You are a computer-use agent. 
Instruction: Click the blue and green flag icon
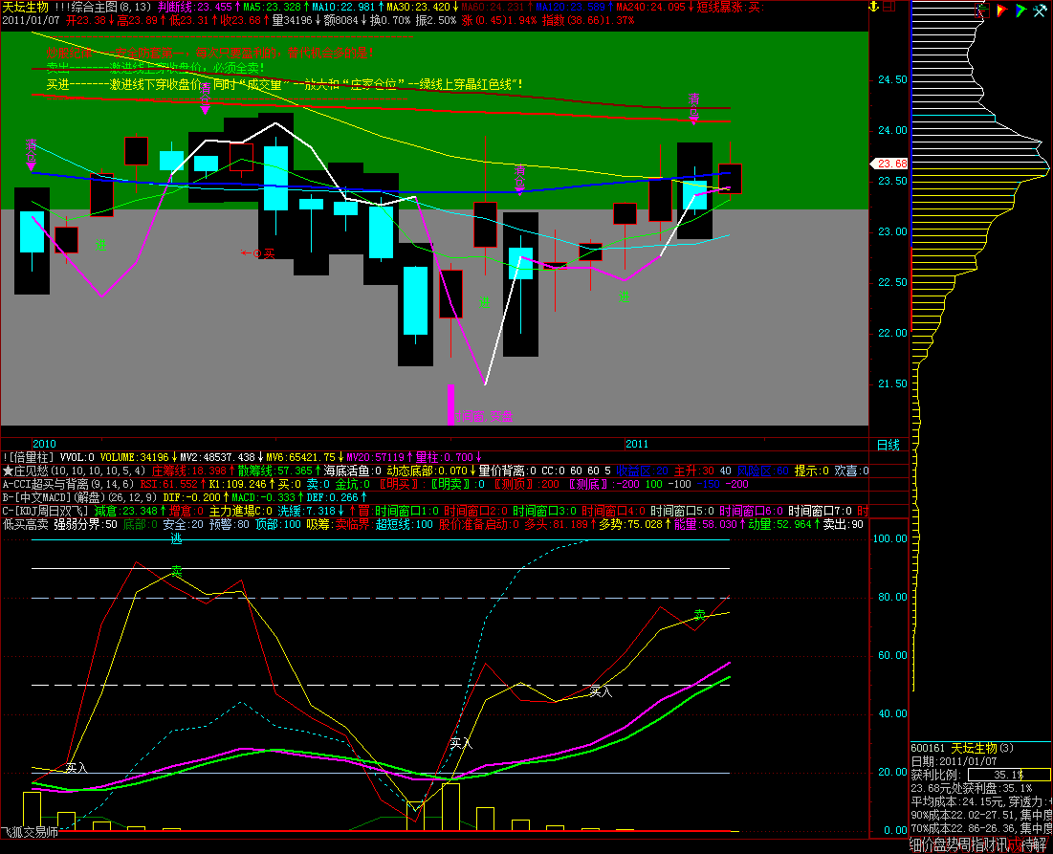[1020, 10]
